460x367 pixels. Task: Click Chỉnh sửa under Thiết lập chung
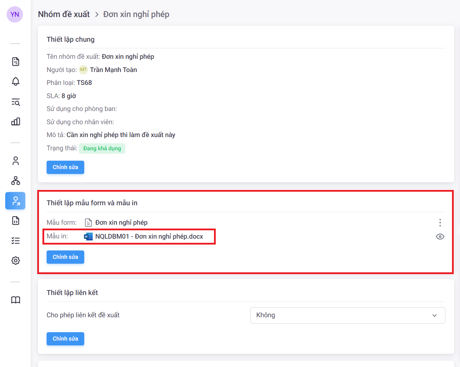click(x=65, y=167)
